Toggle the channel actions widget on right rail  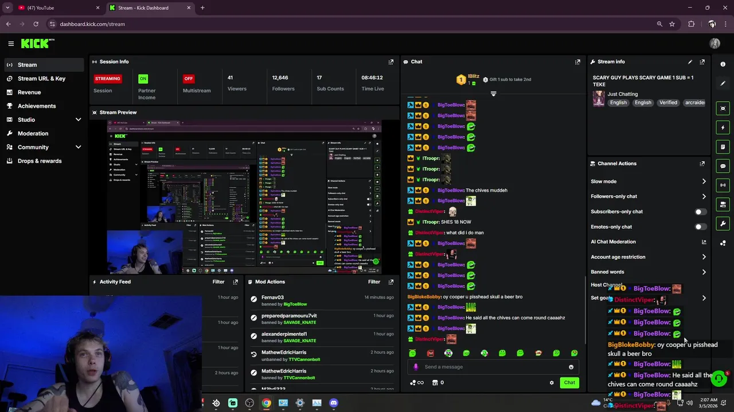[x=723, y=204]
